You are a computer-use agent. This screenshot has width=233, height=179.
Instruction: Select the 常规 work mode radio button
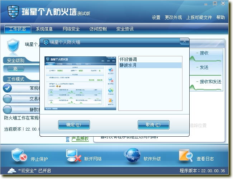pyautogui.click(x=7, y=88)
